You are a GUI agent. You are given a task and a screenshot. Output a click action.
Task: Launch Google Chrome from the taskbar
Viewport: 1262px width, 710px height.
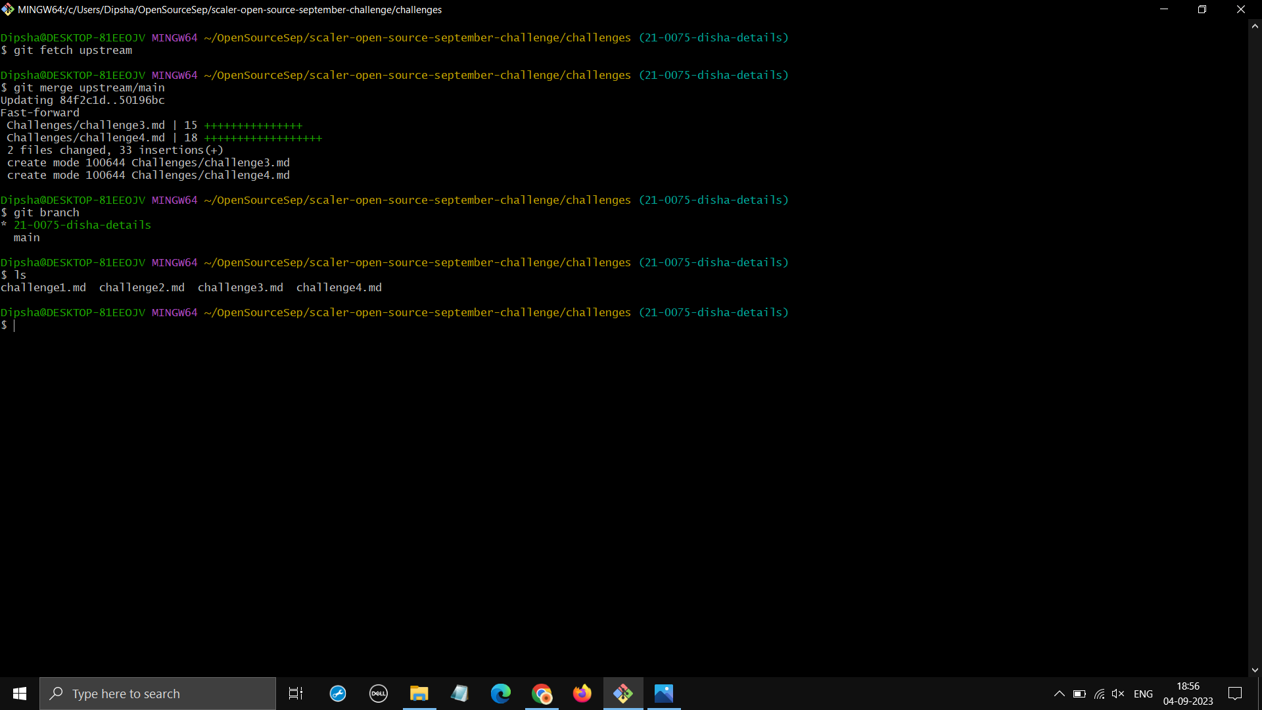[x=542, y=694]
